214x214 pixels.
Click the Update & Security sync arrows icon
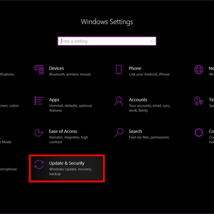point(39,164)
